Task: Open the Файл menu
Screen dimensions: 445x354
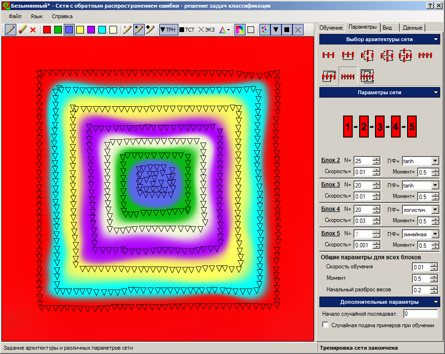Action: pyautogui.click(x=15, y=16)
